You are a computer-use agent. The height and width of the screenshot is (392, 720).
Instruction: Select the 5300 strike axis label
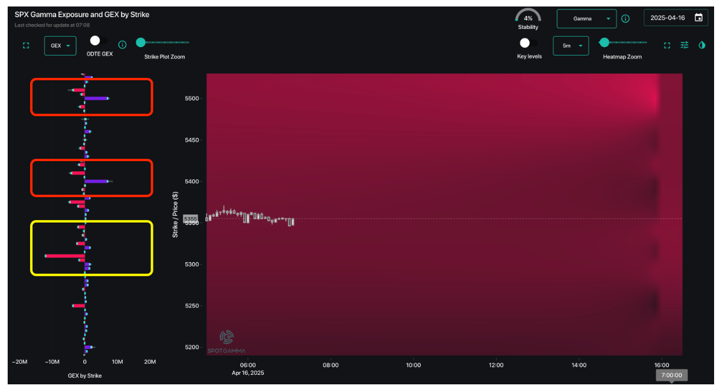[x=192, y=264]
